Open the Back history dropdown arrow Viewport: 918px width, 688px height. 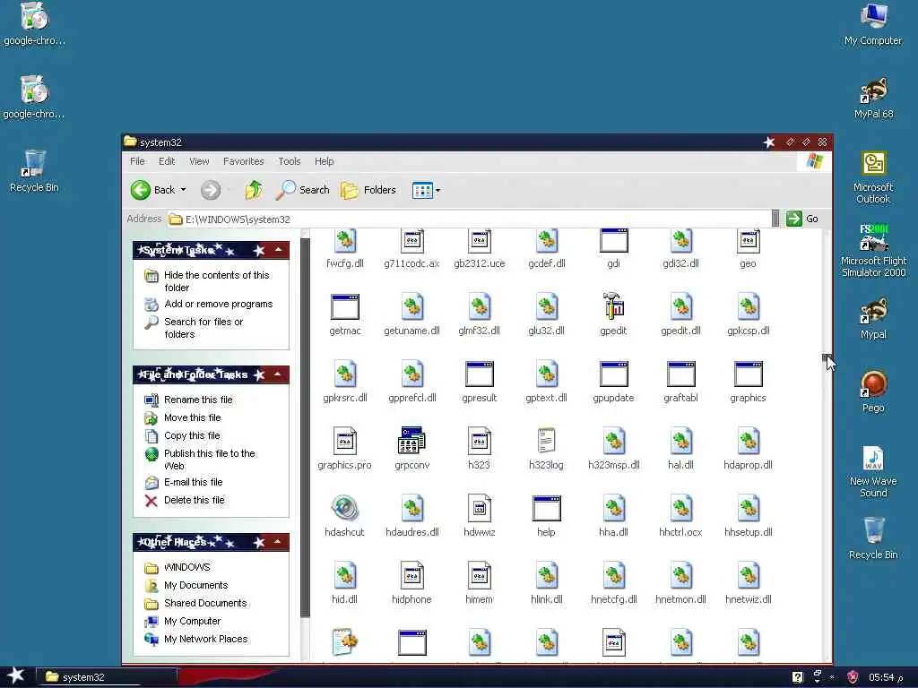tap(183, 190)
